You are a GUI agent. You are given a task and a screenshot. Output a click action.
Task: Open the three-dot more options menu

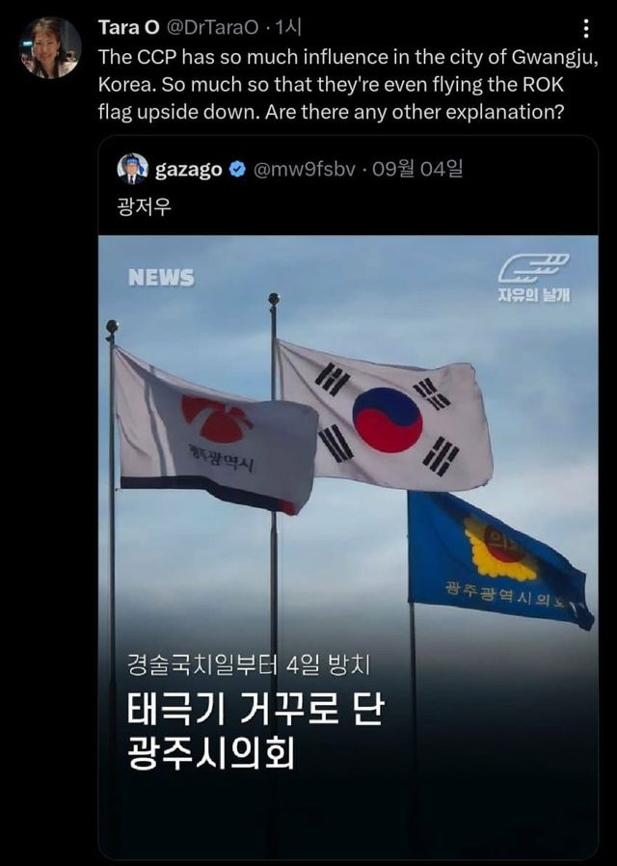[x=586, y=29]
